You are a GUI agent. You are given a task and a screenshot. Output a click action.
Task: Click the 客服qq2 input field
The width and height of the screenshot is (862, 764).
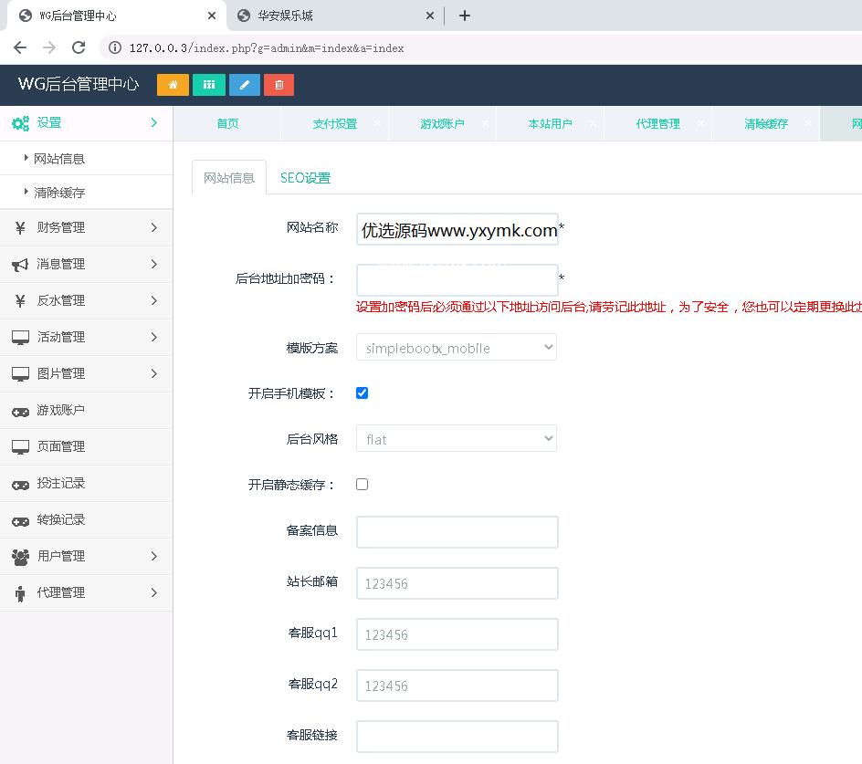click(457, 686)
